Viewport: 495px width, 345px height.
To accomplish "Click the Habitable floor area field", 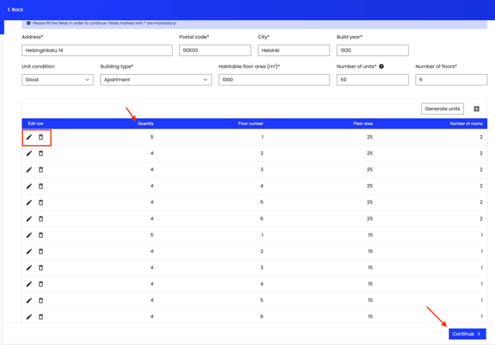I will (273, 80).
